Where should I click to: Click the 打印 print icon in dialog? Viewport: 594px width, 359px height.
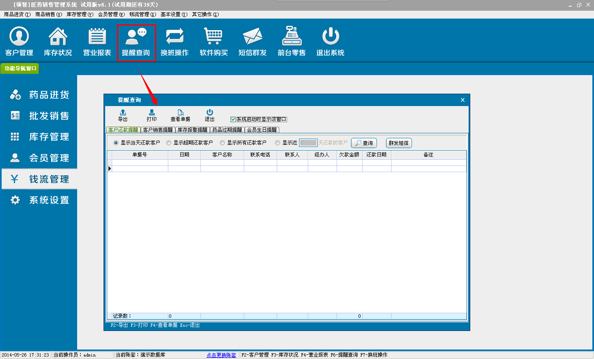point(152,115)
